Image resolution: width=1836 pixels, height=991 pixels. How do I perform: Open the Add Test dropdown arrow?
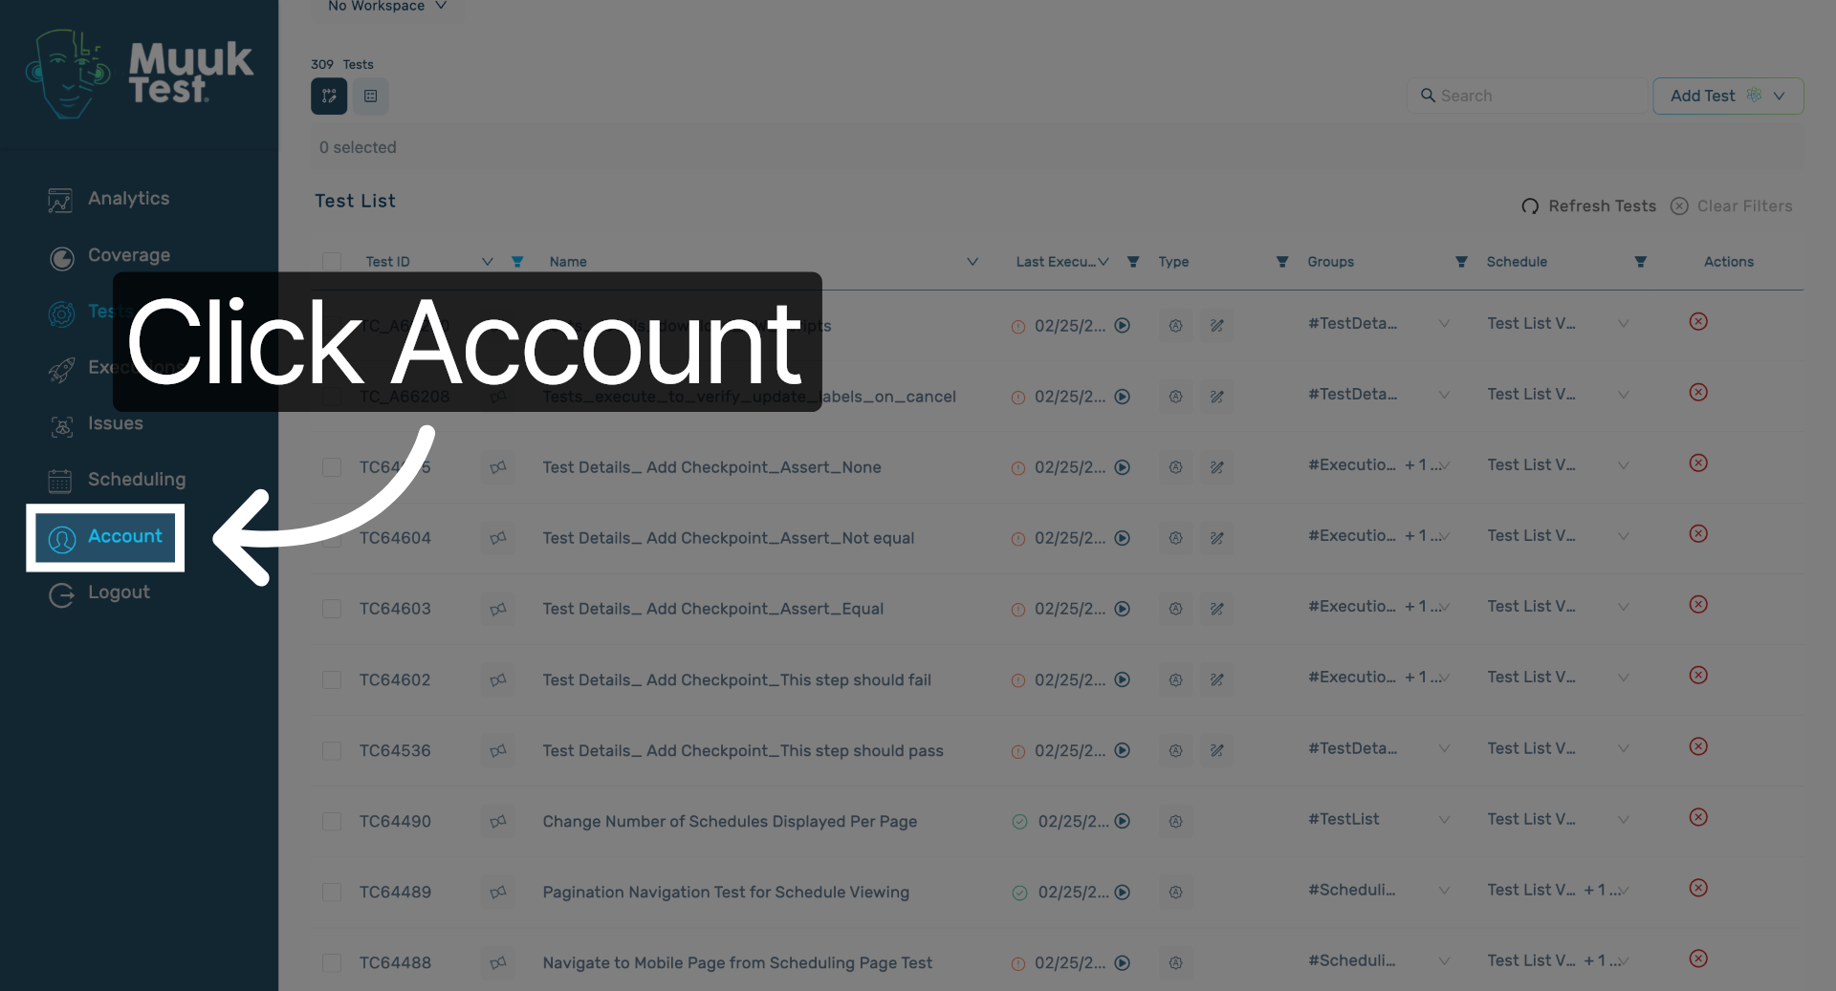1780,96
